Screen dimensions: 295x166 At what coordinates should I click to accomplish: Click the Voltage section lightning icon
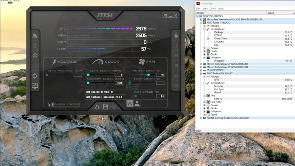[x=54, y=62]
